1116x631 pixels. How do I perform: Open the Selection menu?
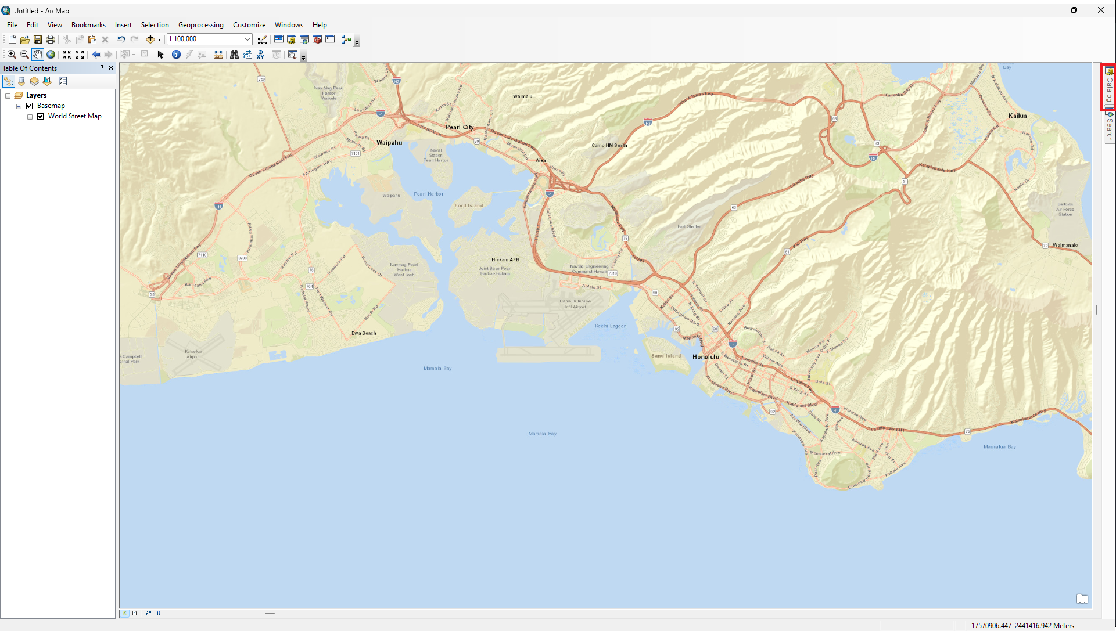coord(155,25)
